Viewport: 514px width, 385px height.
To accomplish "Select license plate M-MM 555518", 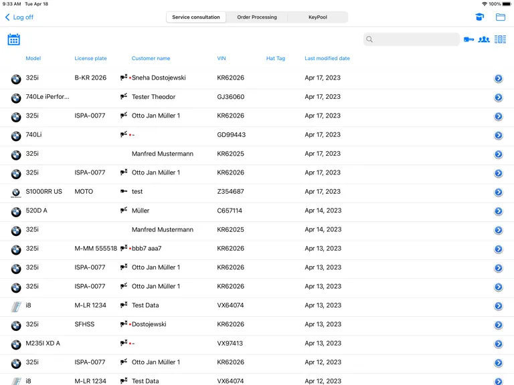I will (x=96, y=249).
